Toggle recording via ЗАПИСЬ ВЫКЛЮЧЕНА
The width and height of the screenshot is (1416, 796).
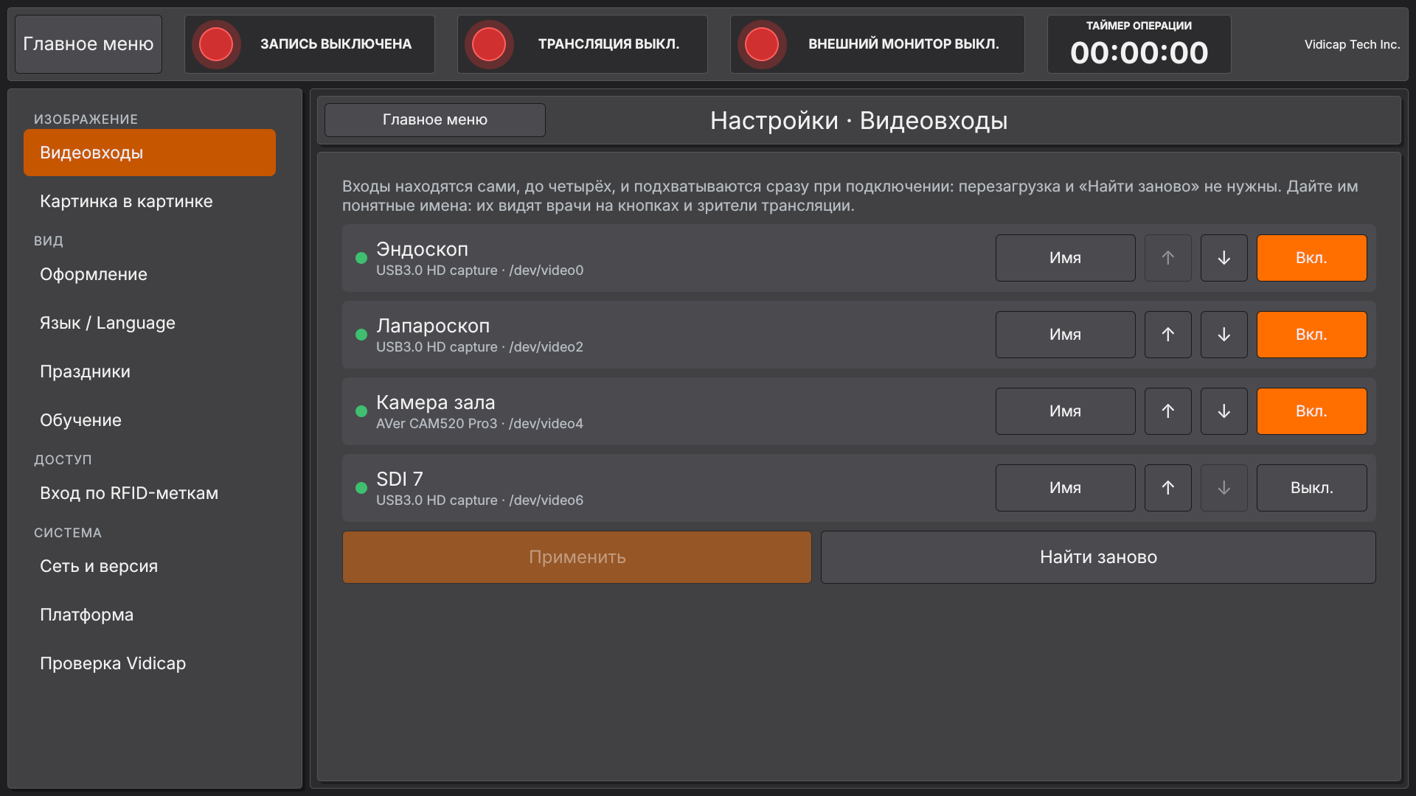(310, 44)
